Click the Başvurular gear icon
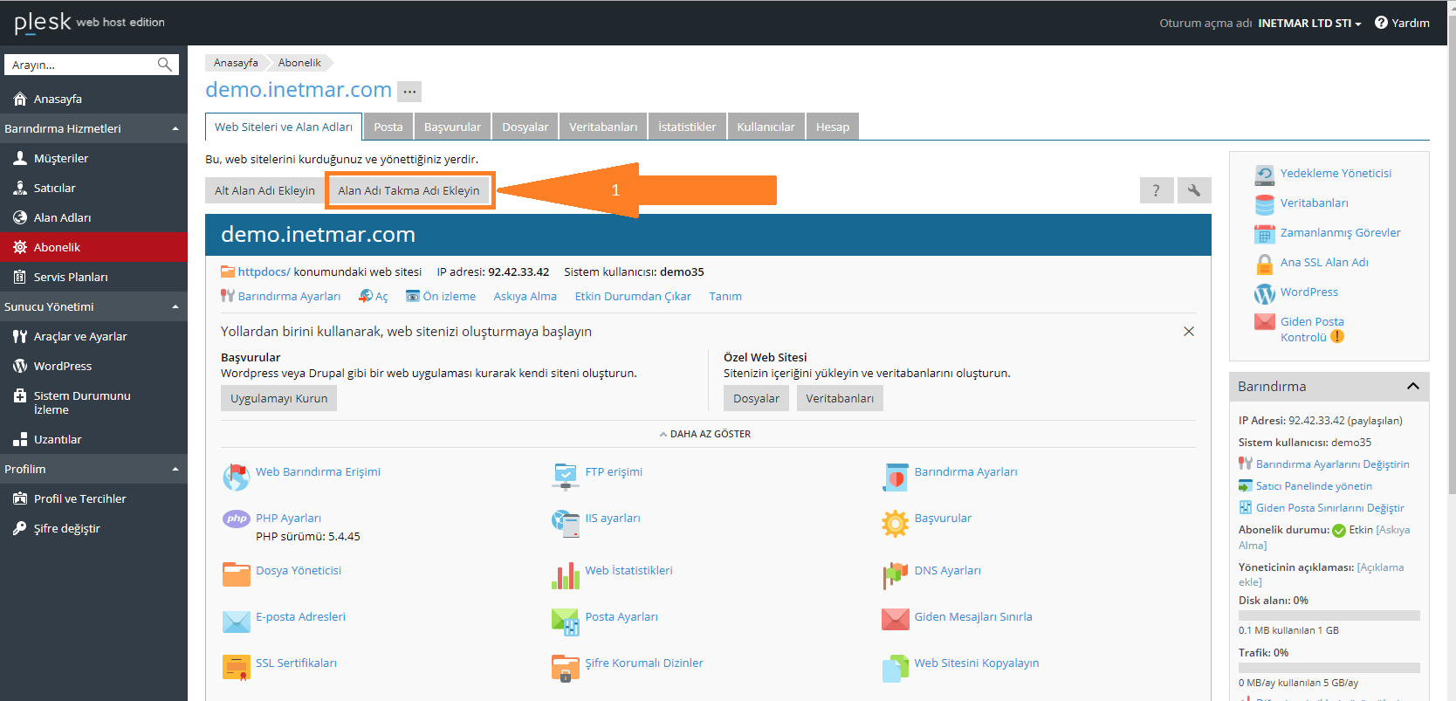This screenshot has width=1456, height=701. coord(895,523)
